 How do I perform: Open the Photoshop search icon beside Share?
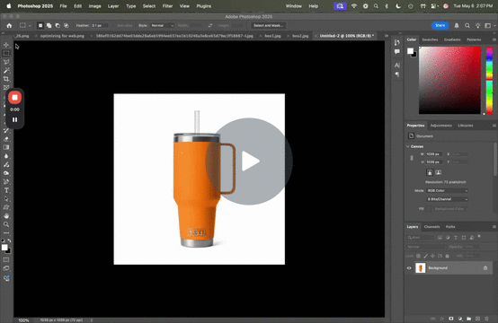coord(467,26)
